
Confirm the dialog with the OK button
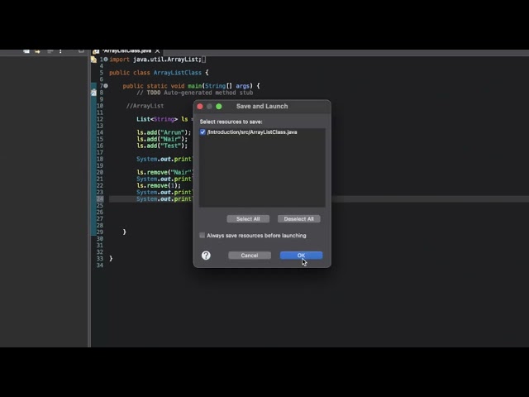tap(301, 256)
